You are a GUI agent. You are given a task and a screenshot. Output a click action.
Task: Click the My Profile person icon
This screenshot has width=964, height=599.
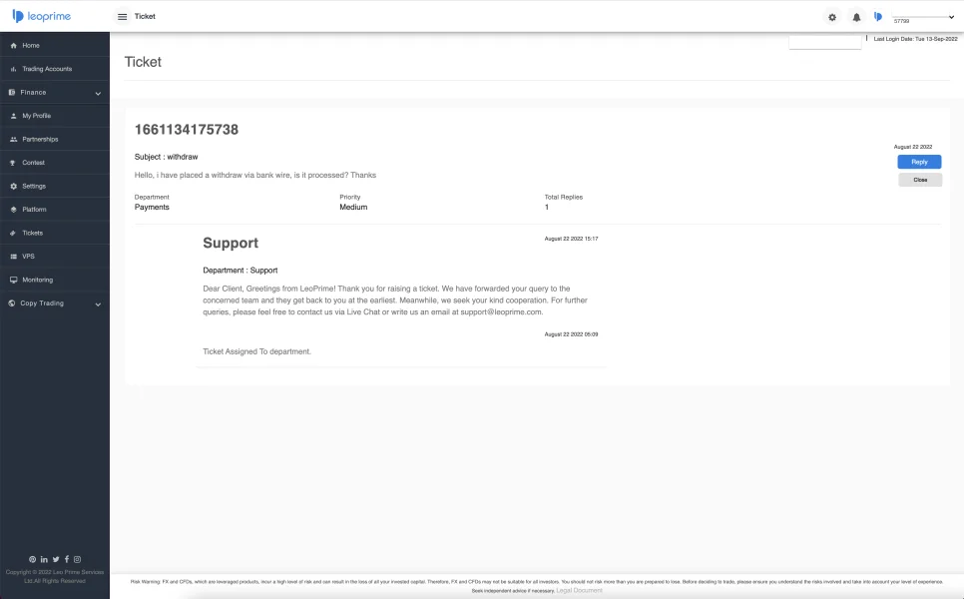[x=14, y=116]
